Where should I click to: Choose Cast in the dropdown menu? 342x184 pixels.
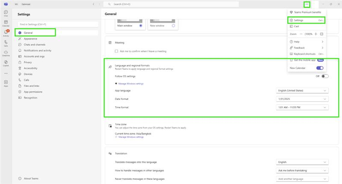(x=307, y=26)
